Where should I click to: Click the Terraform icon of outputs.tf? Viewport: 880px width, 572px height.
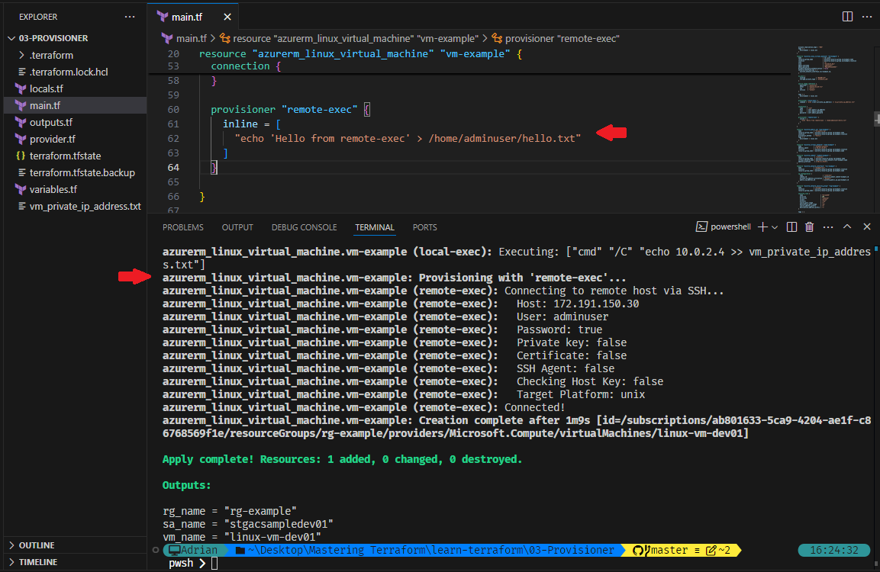pyautogui.click(x=21, y=122)
